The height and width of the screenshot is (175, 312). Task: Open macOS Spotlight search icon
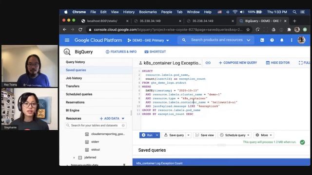point(294,12)
